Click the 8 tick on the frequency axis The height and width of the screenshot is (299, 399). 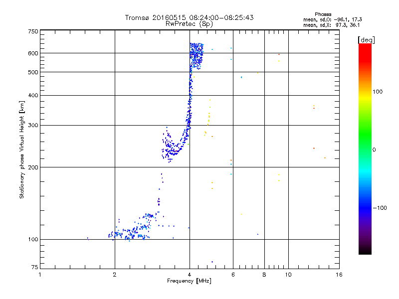click(264, 275)
